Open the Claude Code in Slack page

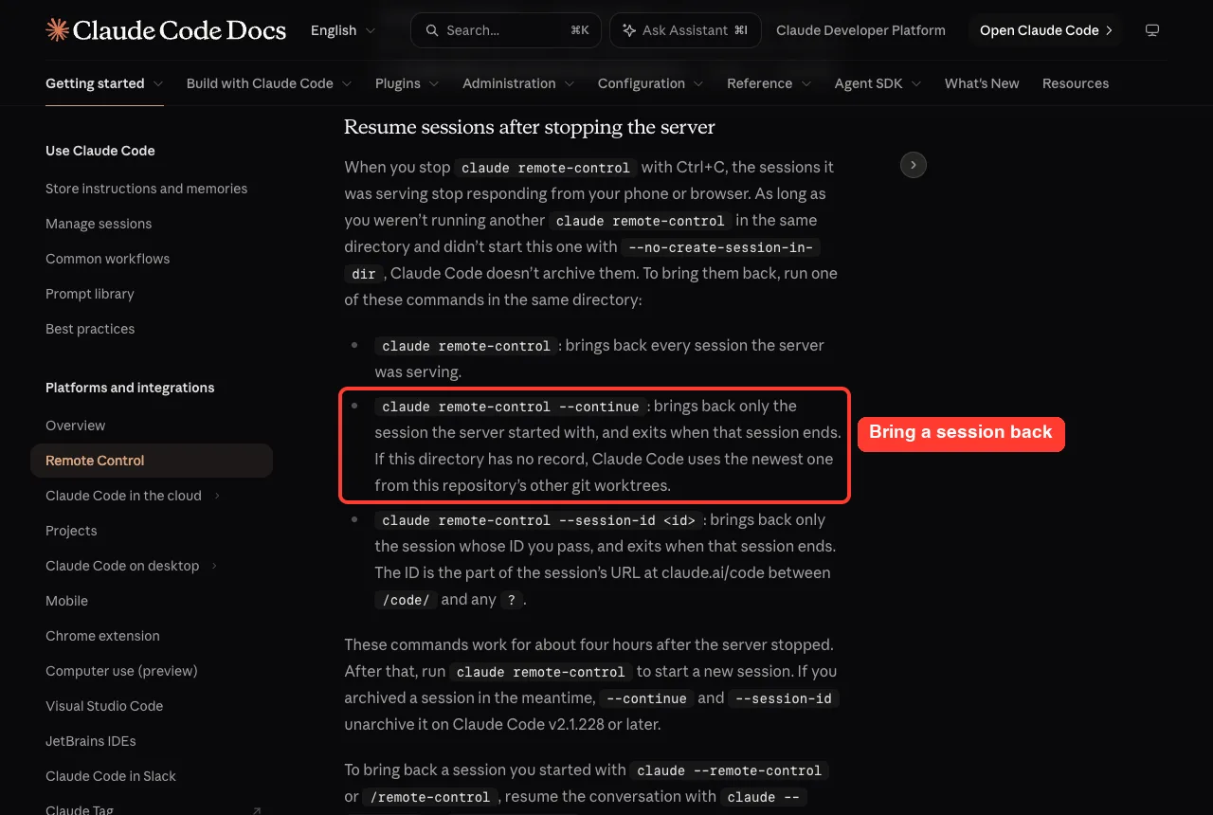111,776
